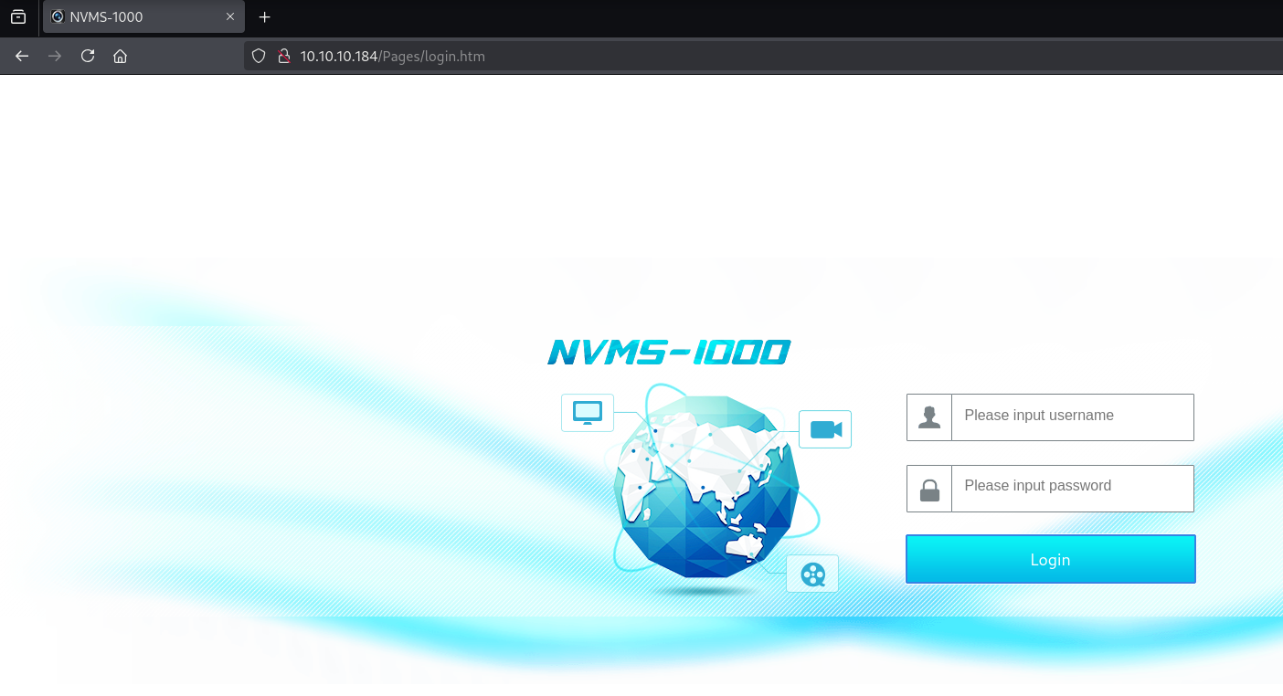Click the NVMS-1000 logo text

(x=668, y=353)
